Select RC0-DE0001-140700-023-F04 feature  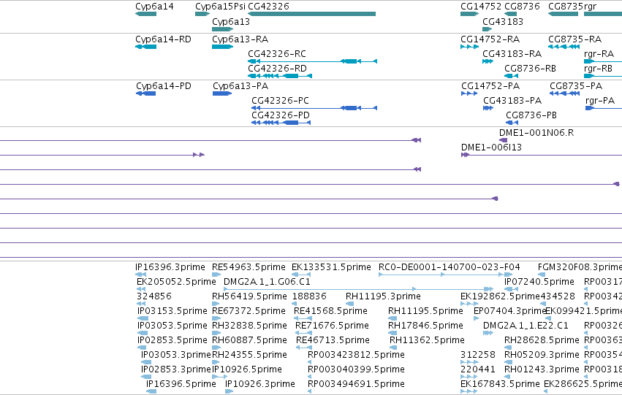(x=449, y=267)
